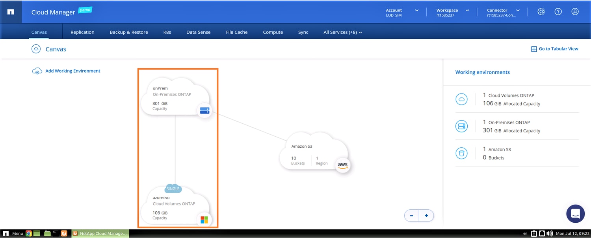Open the Compute tab
Viewport: 591px width, 238px height.
[x=273, y=32]
